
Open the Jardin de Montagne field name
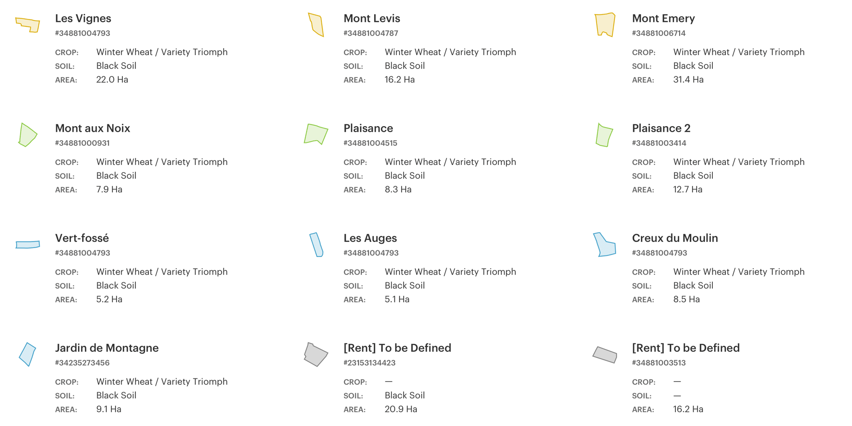coord(106,348)
